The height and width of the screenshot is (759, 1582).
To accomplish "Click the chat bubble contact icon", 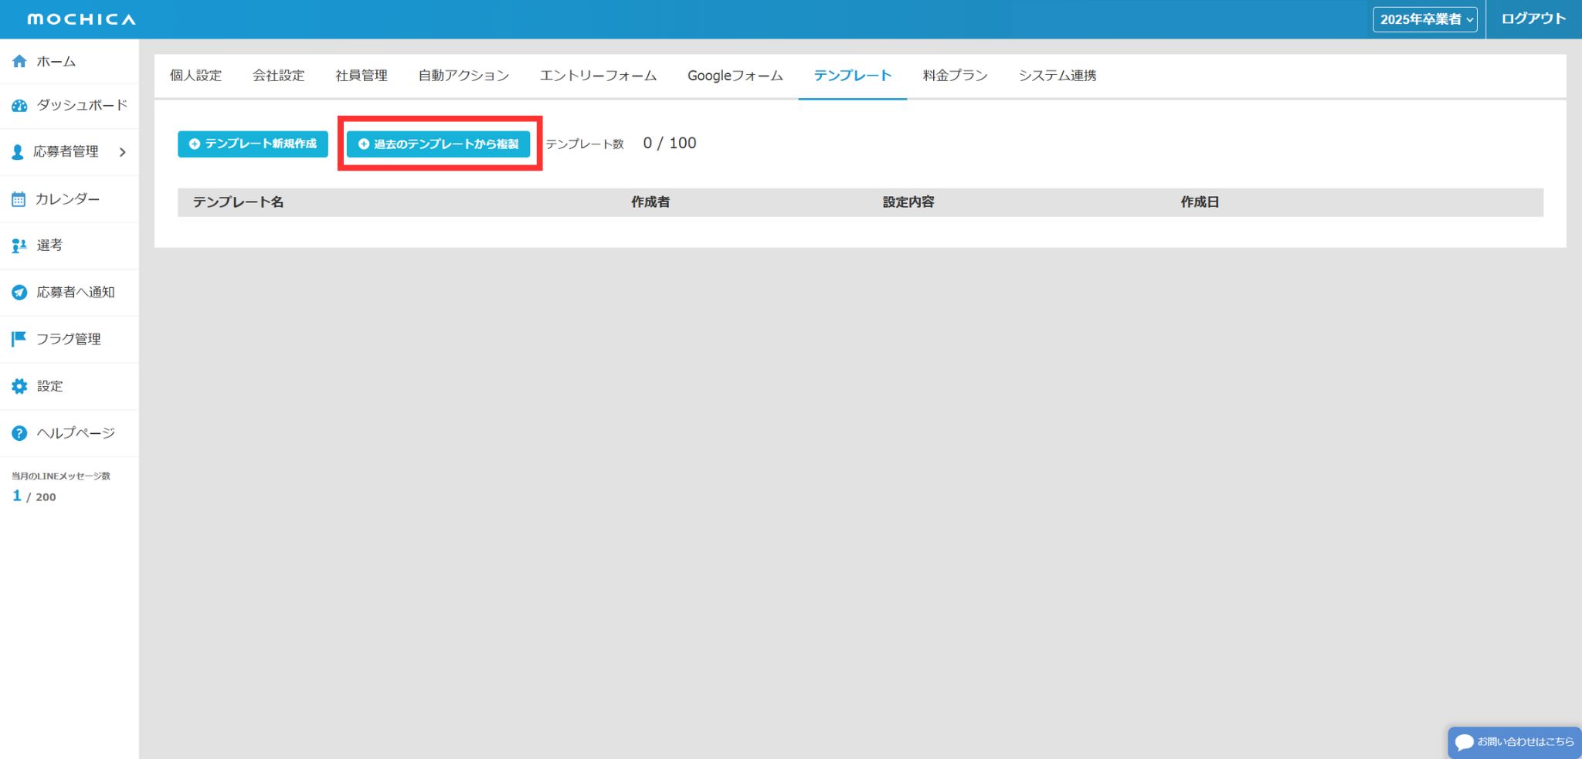I will 1464,742.
